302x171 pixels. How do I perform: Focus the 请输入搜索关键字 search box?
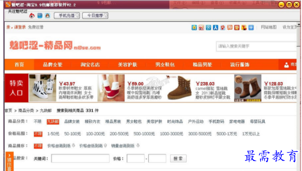pos(256,46)
